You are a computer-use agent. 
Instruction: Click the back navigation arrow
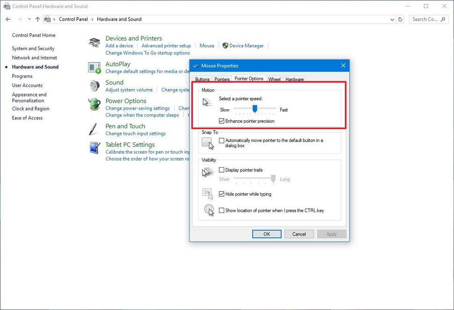click(8, 19)
